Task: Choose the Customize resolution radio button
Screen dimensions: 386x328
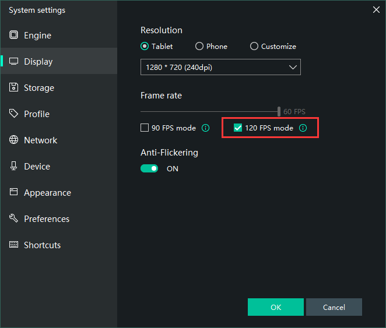Action: (254, 47)
